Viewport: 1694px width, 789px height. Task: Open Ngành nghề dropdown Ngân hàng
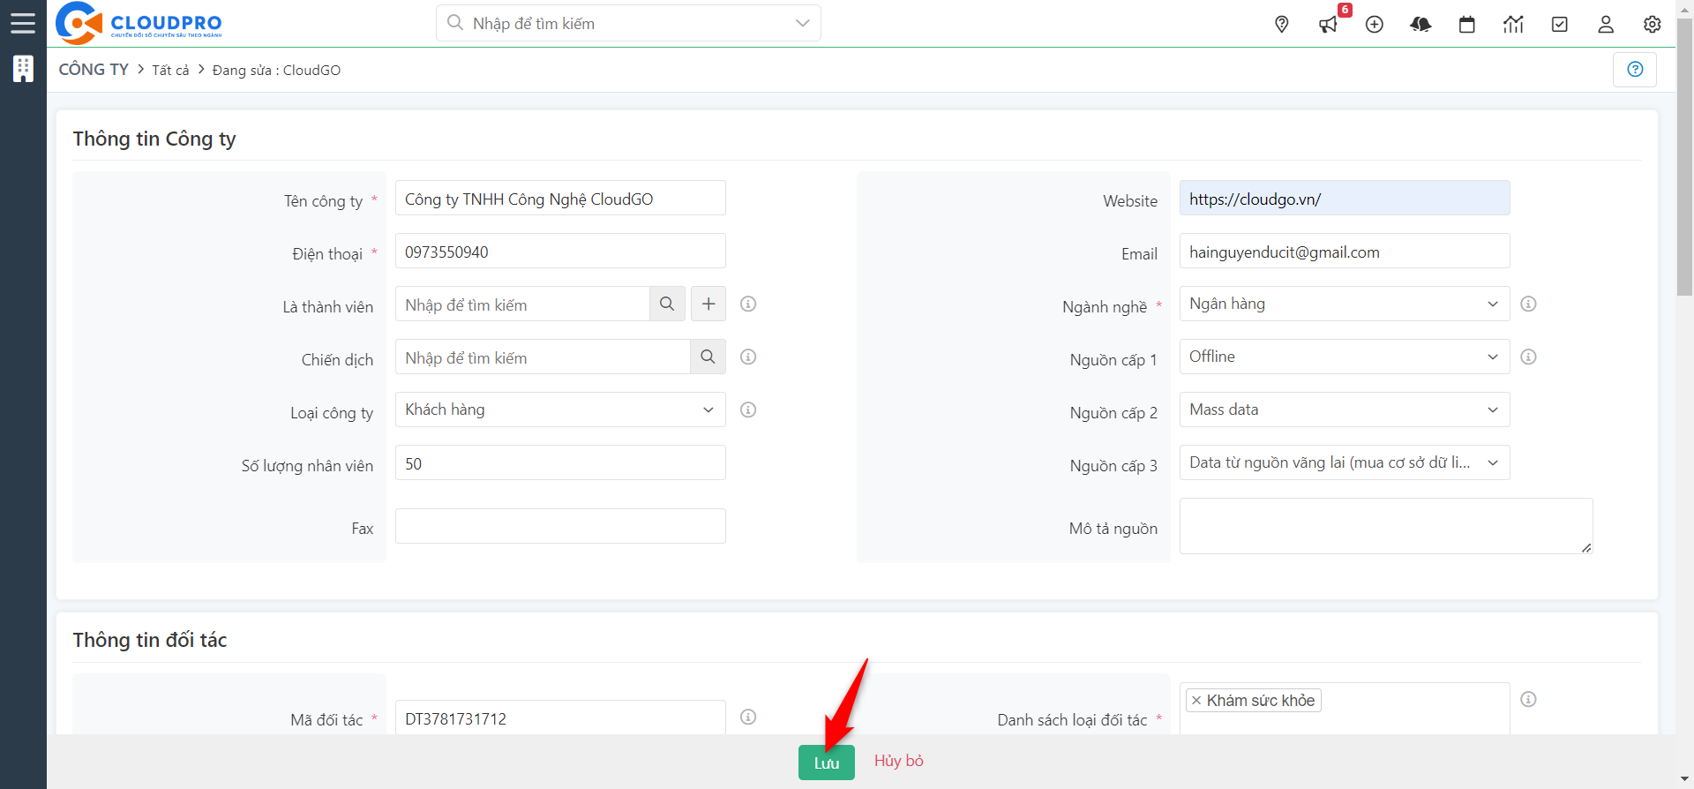(1345, 304)
